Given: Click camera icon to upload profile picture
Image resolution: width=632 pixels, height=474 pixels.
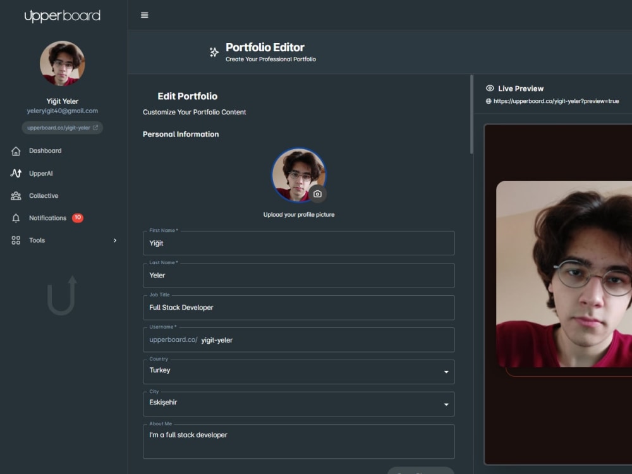Looking at the screenshot, I should [x=318, y=194].
